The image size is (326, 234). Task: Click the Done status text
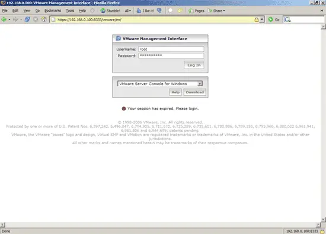click(x=6, y=231)
